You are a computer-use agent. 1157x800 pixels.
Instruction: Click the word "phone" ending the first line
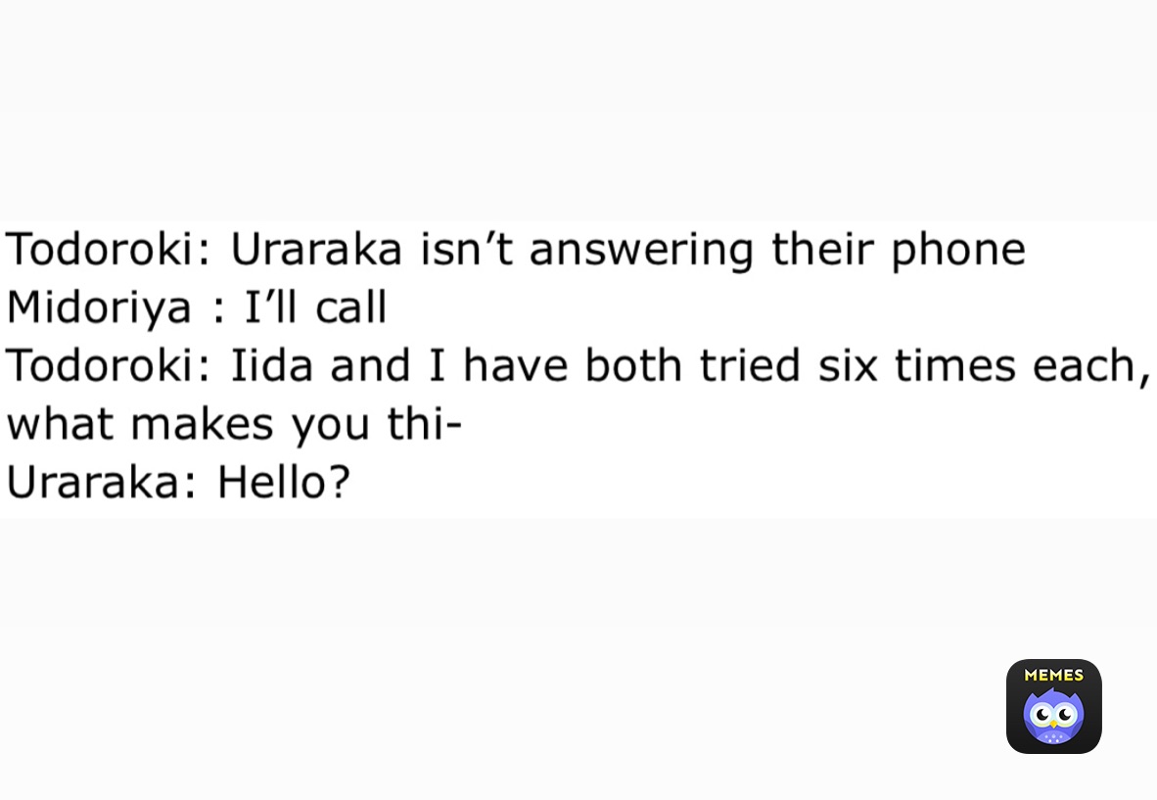pos(958,251)
